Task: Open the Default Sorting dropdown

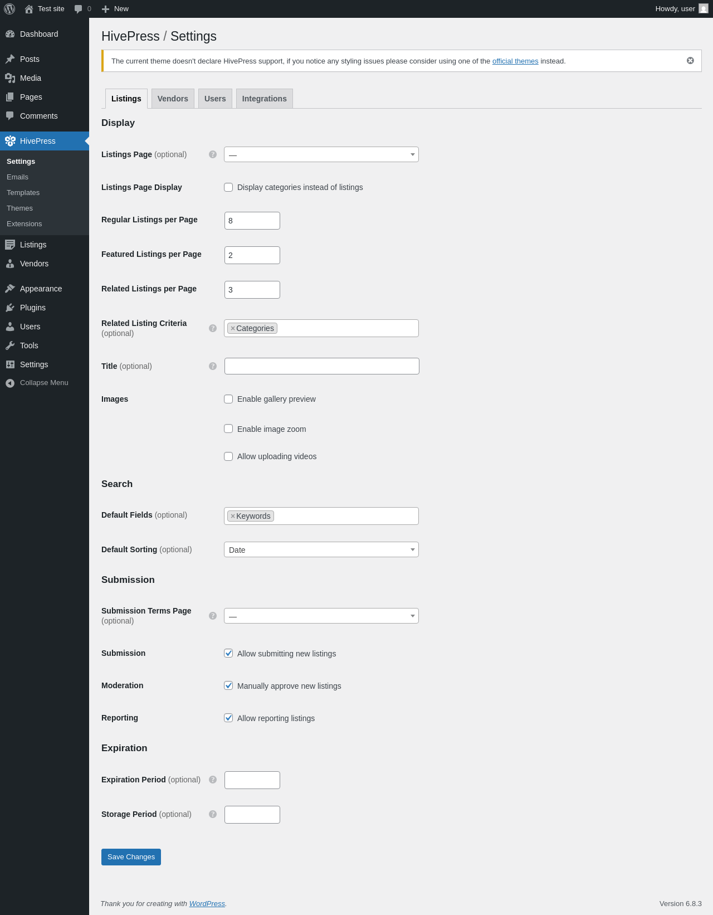Action: [321, 549]
